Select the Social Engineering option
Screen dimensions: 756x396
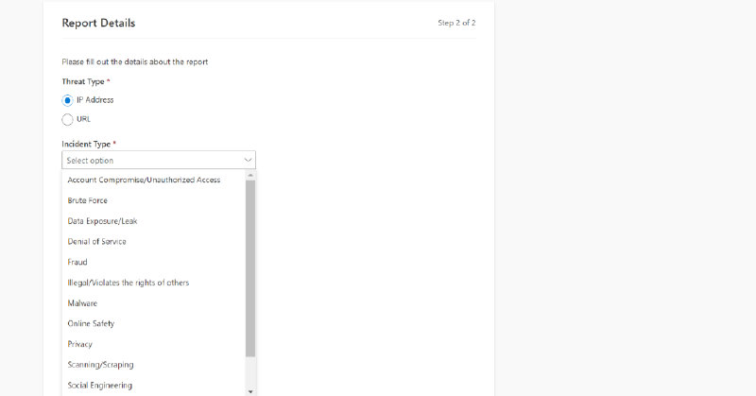99,386
